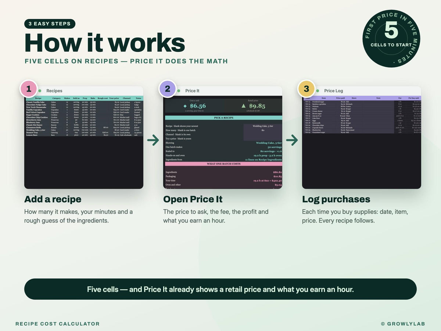
Task: Click the "Log purchases" heading
Action: (336, 199)
